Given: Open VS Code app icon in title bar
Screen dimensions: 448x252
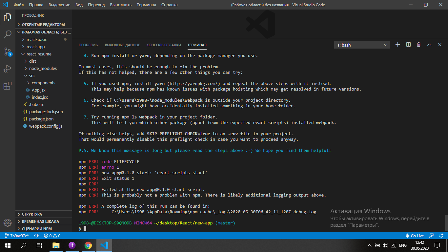Looking at the screenshot, I should point(5,5).
